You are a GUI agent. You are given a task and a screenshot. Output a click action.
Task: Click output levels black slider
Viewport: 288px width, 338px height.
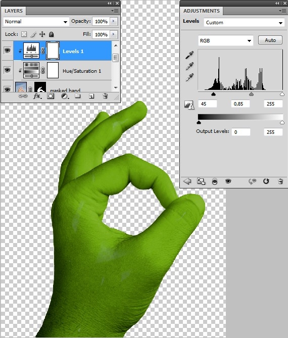(199, 122)
